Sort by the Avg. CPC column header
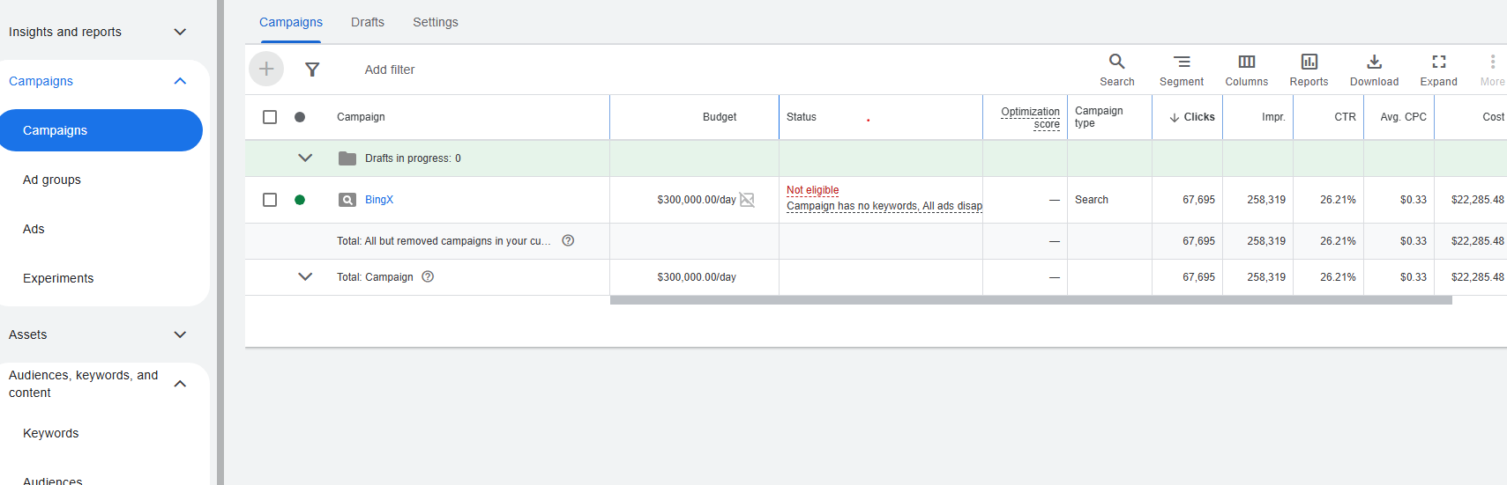The height and width of the screenshot is (485, 1507). pos(1403,117)
